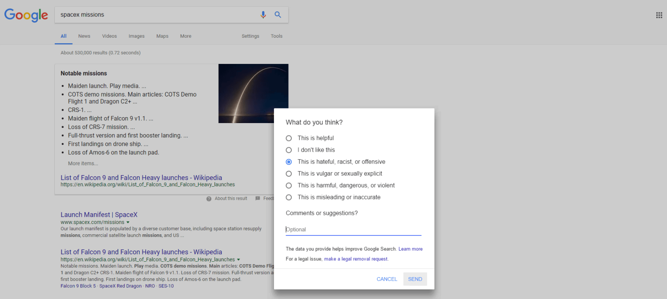Select 'This is helpful' radio option
Image resolution: width=667 pixels, height=299 pixels.
pyautogui.click(x=289, y=138)
